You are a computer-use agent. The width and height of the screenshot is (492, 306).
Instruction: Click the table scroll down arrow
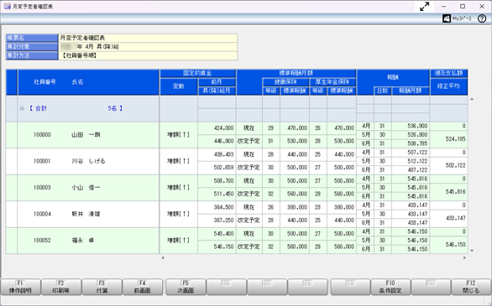472,251
